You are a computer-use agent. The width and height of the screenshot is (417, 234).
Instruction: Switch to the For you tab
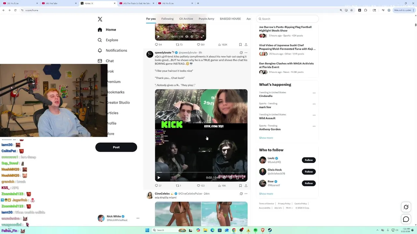(151, 19)
